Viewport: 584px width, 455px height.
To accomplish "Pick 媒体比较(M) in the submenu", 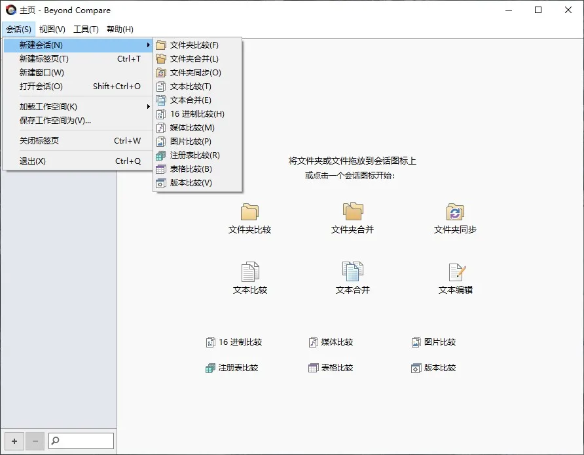I will [198, 128].
